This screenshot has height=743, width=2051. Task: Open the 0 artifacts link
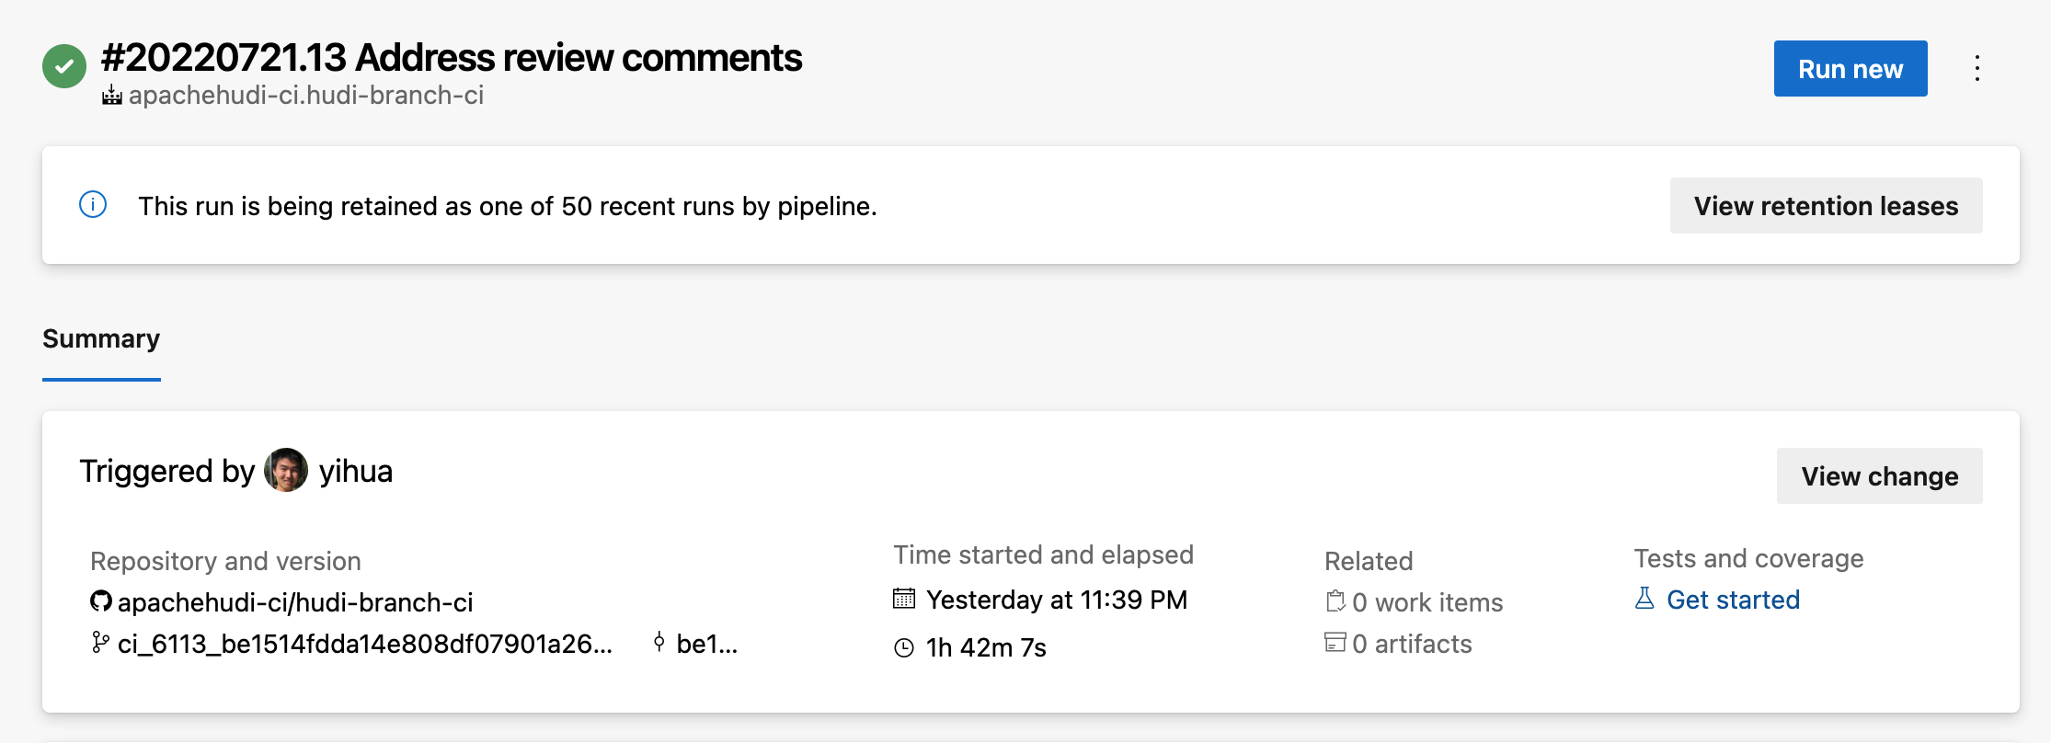pyautogui.click(x=1411, y=644)
